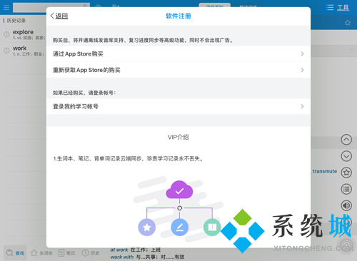Tap the clock icon beside explore
The height and width of the screenshot is (261, 357).
(x=6, y=34)
